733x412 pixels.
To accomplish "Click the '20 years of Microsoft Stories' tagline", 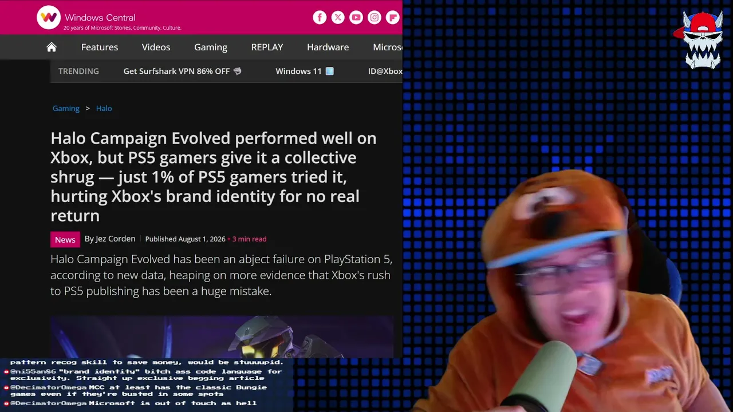I will (122, 27).
